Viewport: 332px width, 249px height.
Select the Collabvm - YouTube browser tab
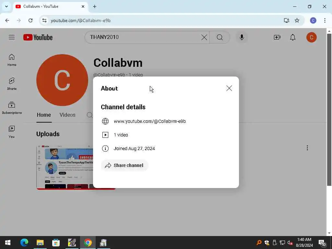tap(50, 6)
